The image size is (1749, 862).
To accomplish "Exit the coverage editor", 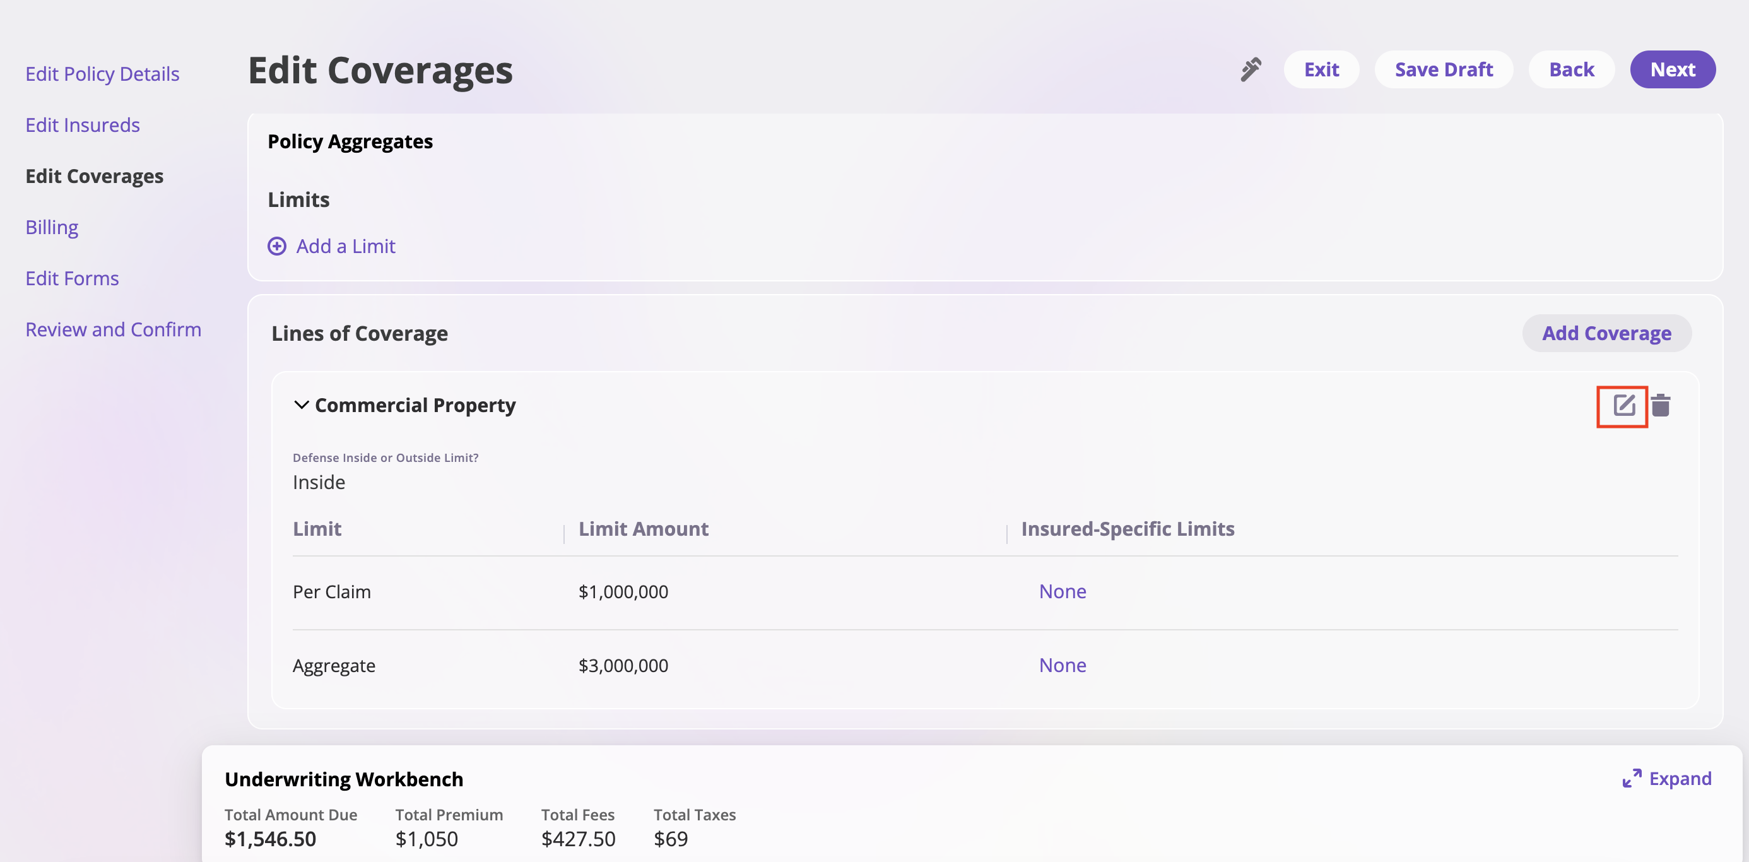I will [1321, 69].
